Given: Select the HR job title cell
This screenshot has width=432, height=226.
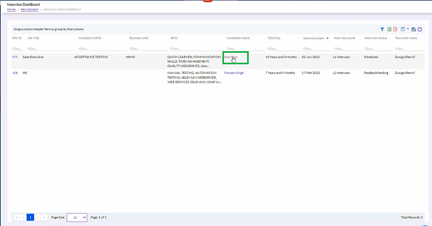Looking at the screenshot, I should point(25,73).
